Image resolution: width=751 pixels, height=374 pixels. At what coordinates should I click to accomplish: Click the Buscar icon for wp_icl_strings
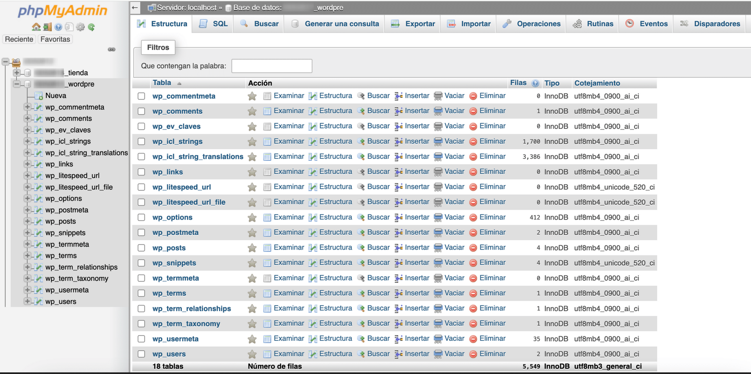coord(361,142)
